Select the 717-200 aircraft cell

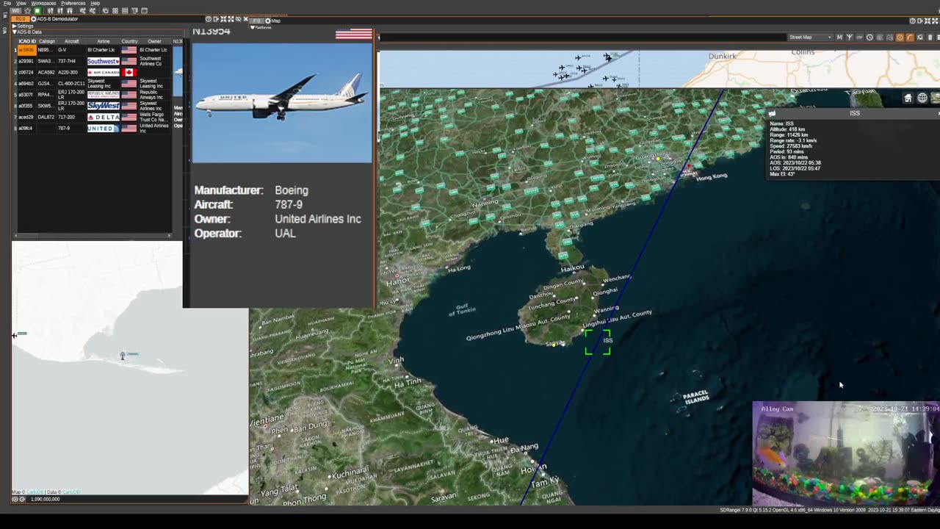coord(72,117)
